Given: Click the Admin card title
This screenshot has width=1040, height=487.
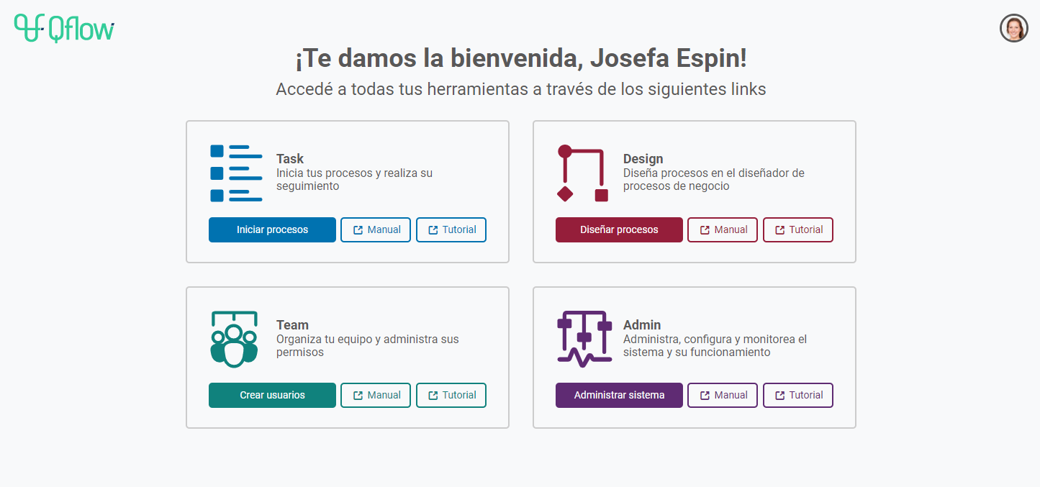Looking at the screenshot, I should [x=642, y=325].
